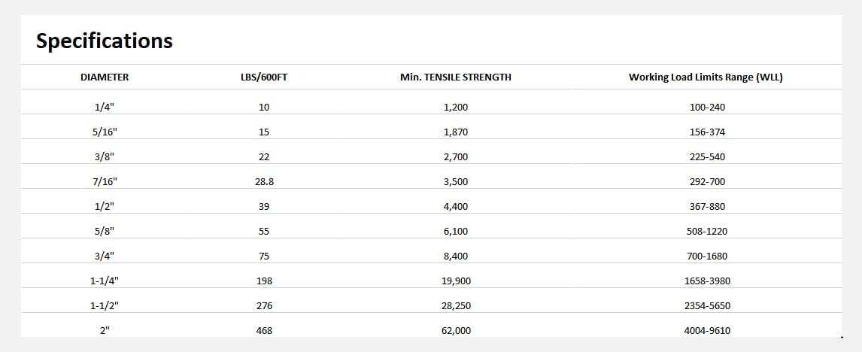
Task: Click the Working Load Limits Range header
Action: (706, 77)
